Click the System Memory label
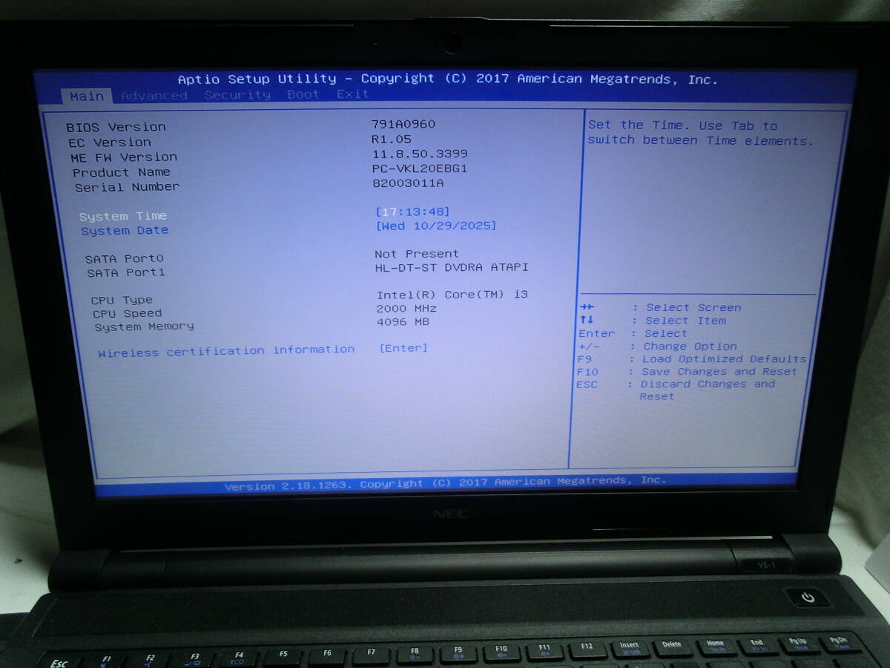890x668 pixels. click(144, 327)
